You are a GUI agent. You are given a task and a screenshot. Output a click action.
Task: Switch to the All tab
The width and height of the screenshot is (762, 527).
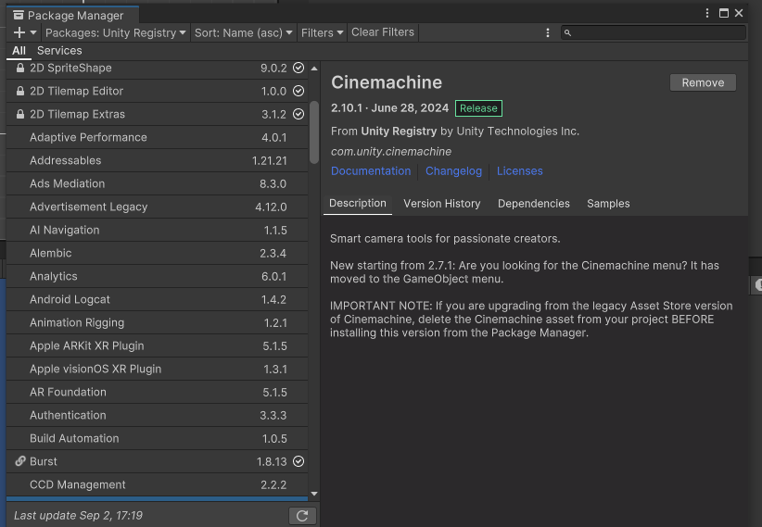coord(19,51)
